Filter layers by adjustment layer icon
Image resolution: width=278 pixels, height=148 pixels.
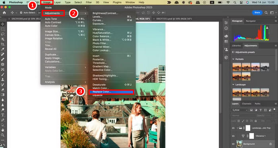pos(256,110)
